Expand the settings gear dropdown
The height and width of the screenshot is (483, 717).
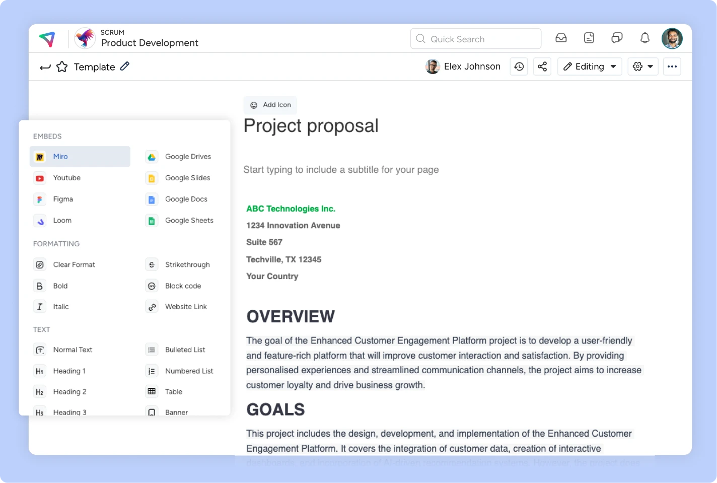(x=643, y=66)
